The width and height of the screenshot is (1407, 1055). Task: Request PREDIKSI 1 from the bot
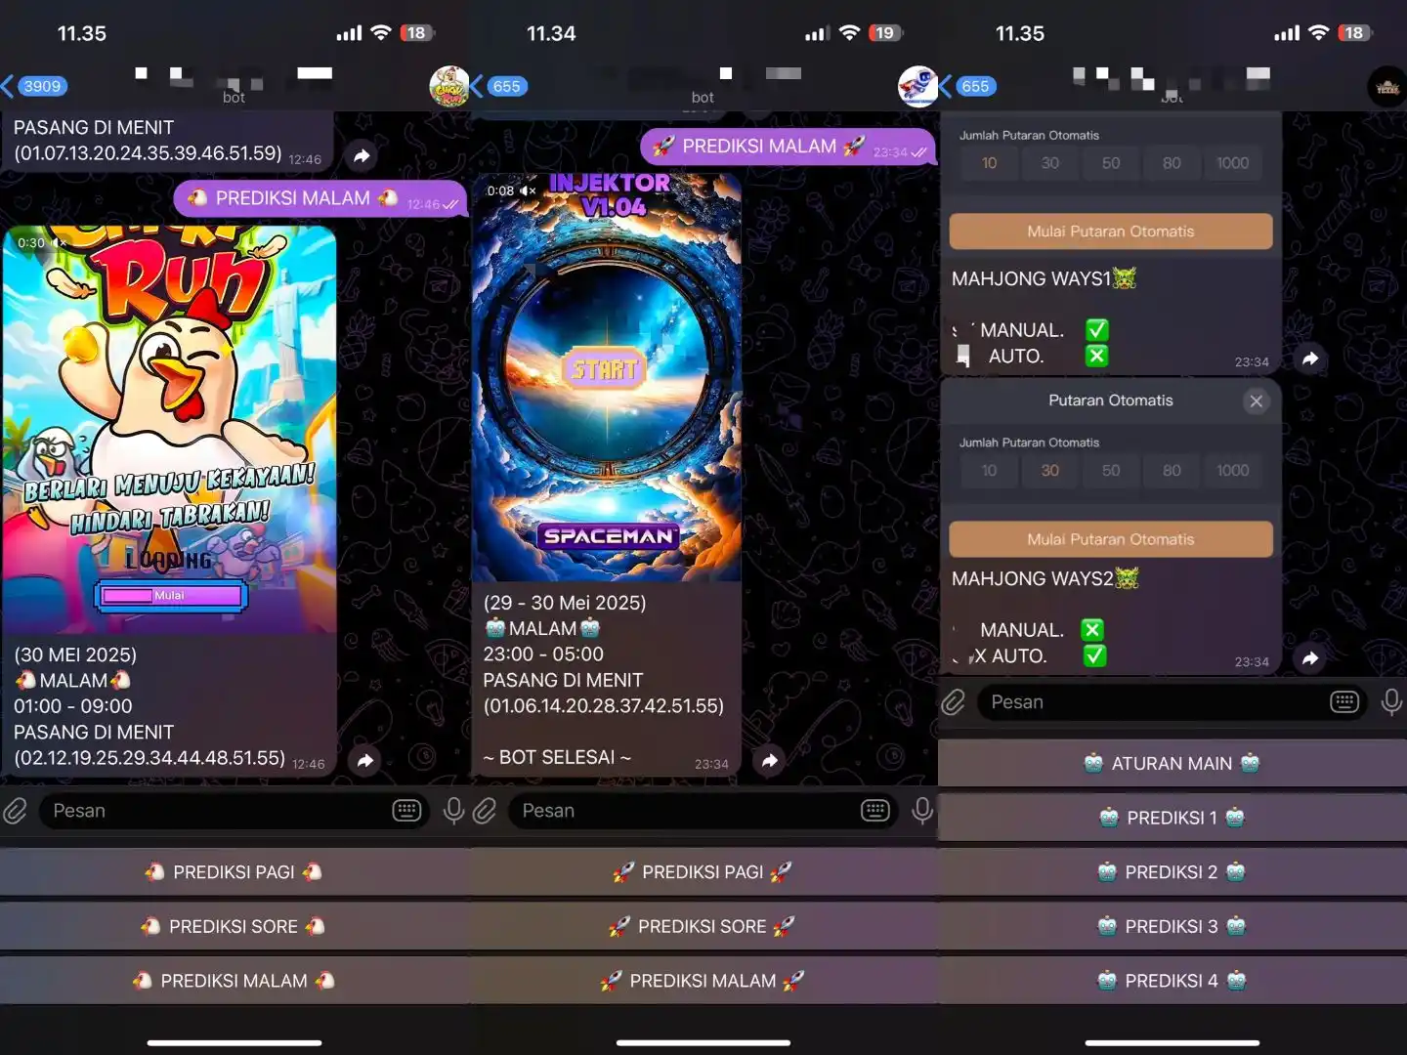click(1172, 818)
